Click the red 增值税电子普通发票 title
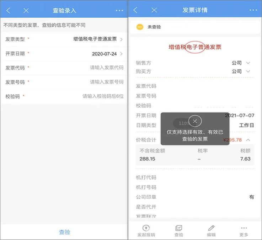The height and width of the screenshot is (240, 262). pos(195,47)
